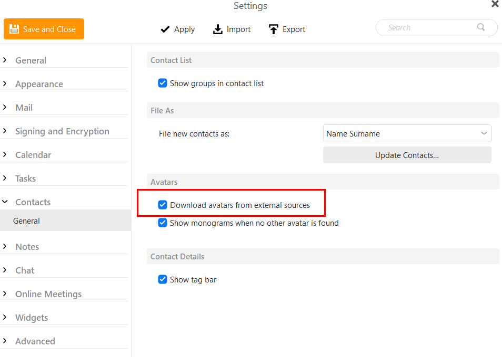Click the Update Contacts... button
Screen dimensions: 502x357
[x=407, y=155]
